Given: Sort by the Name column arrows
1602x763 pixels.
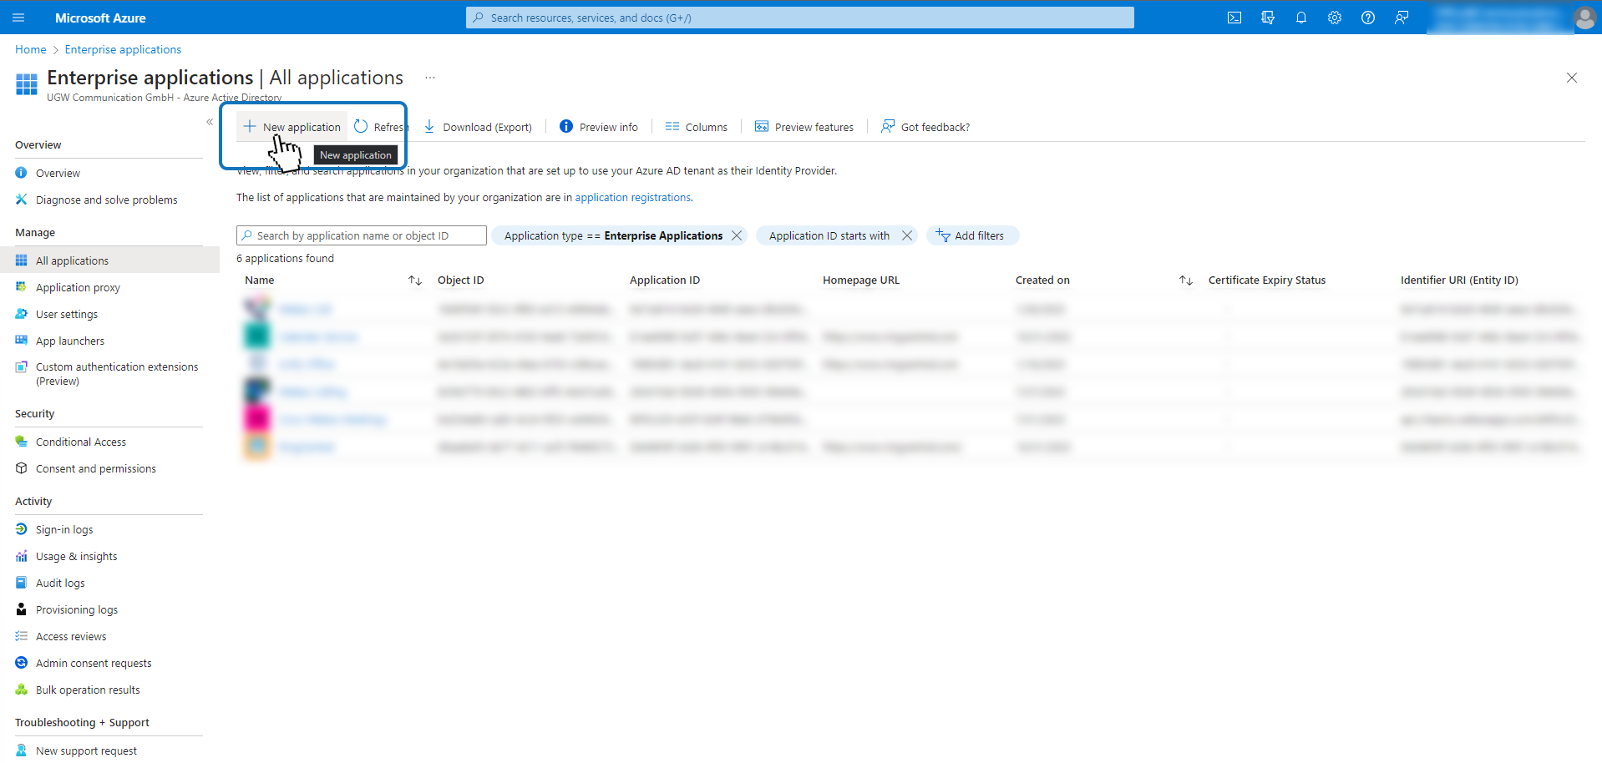Looking at the screenshot, I should (x=415, y=280).
